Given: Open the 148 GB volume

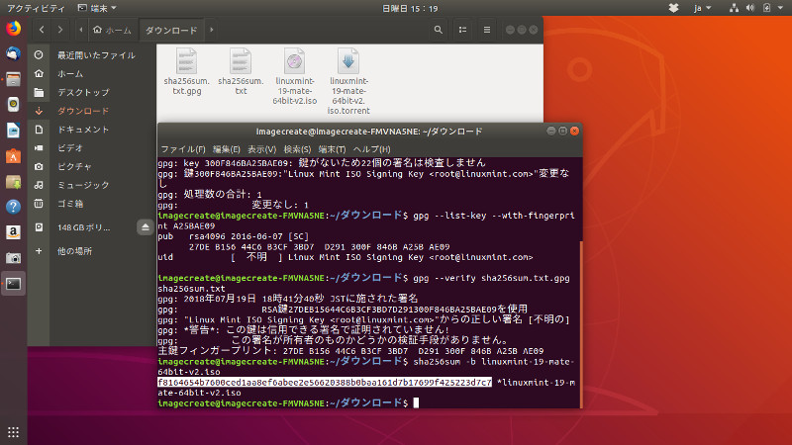Looking at the screenshot, I should click(x=83, y=227).
